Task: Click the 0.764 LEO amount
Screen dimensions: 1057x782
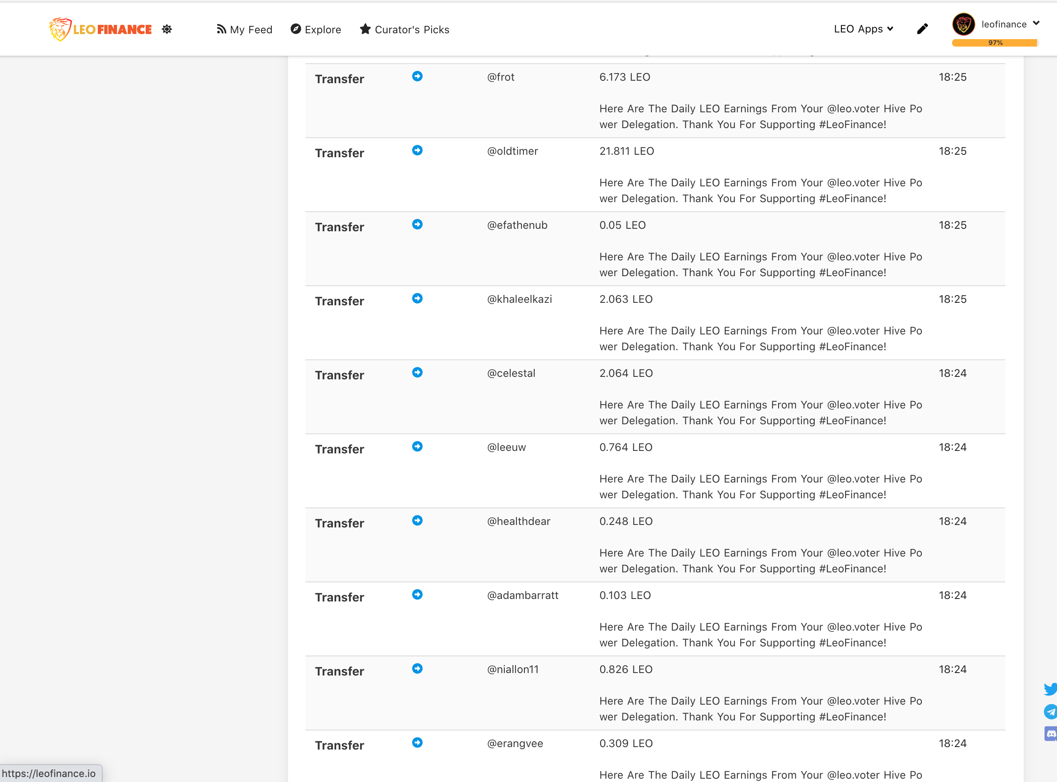Action: point(625,447)
